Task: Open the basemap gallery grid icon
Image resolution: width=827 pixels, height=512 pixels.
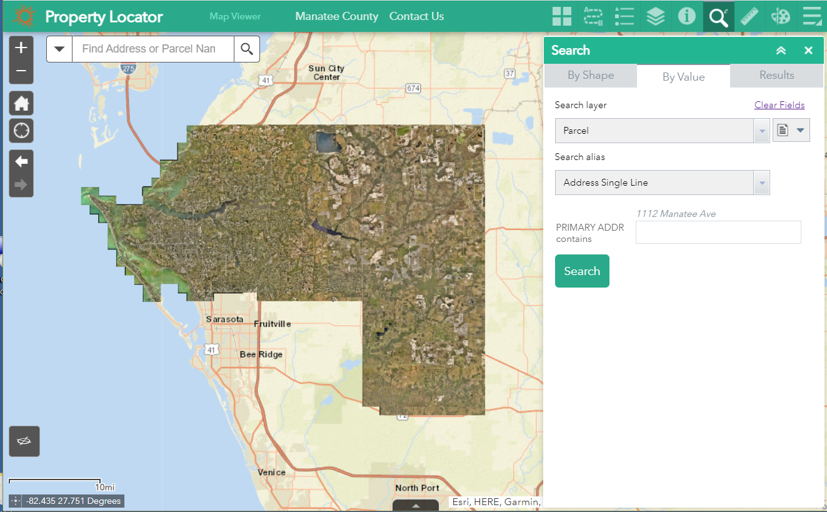Action: click(x=562, y=16)
